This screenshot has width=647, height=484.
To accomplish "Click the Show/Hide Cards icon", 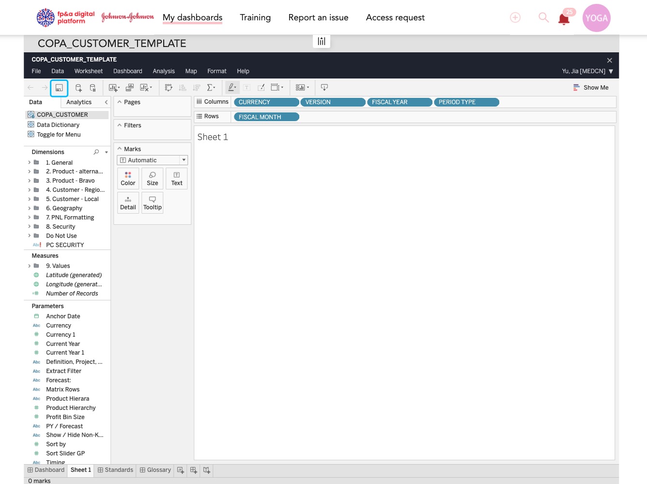I will point(302,88).
